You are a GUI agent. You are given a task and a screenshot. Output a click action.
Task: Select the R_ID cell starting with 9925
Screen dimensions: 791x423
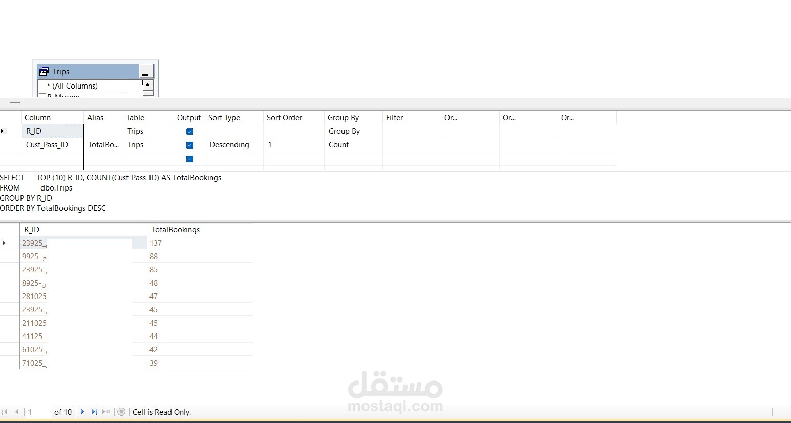[83, 257]
